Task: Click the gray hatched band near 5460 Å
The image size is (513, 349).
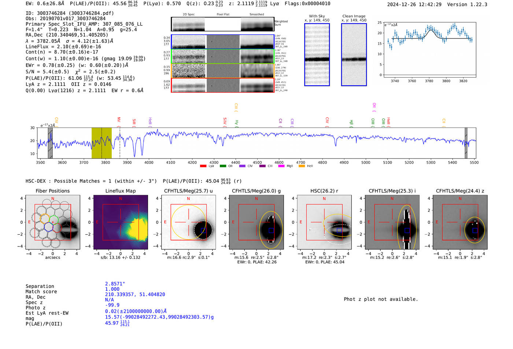Action: [x=466, y=143]
